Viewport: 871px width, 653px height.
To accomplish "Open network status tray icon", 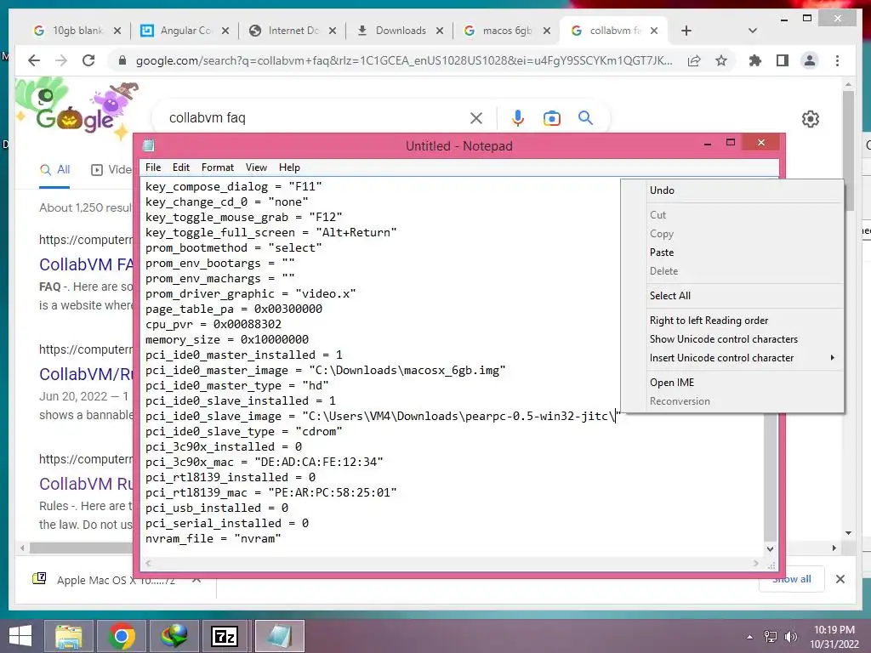I will (x=771, y=637).
